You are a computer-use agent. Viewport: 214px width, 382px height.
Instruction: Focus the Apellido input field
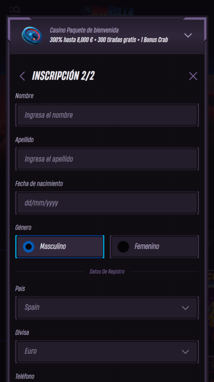107,159
